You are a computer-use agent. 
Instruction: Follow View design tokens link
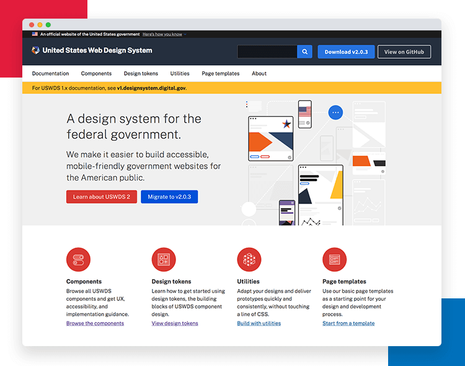point(175,323)
